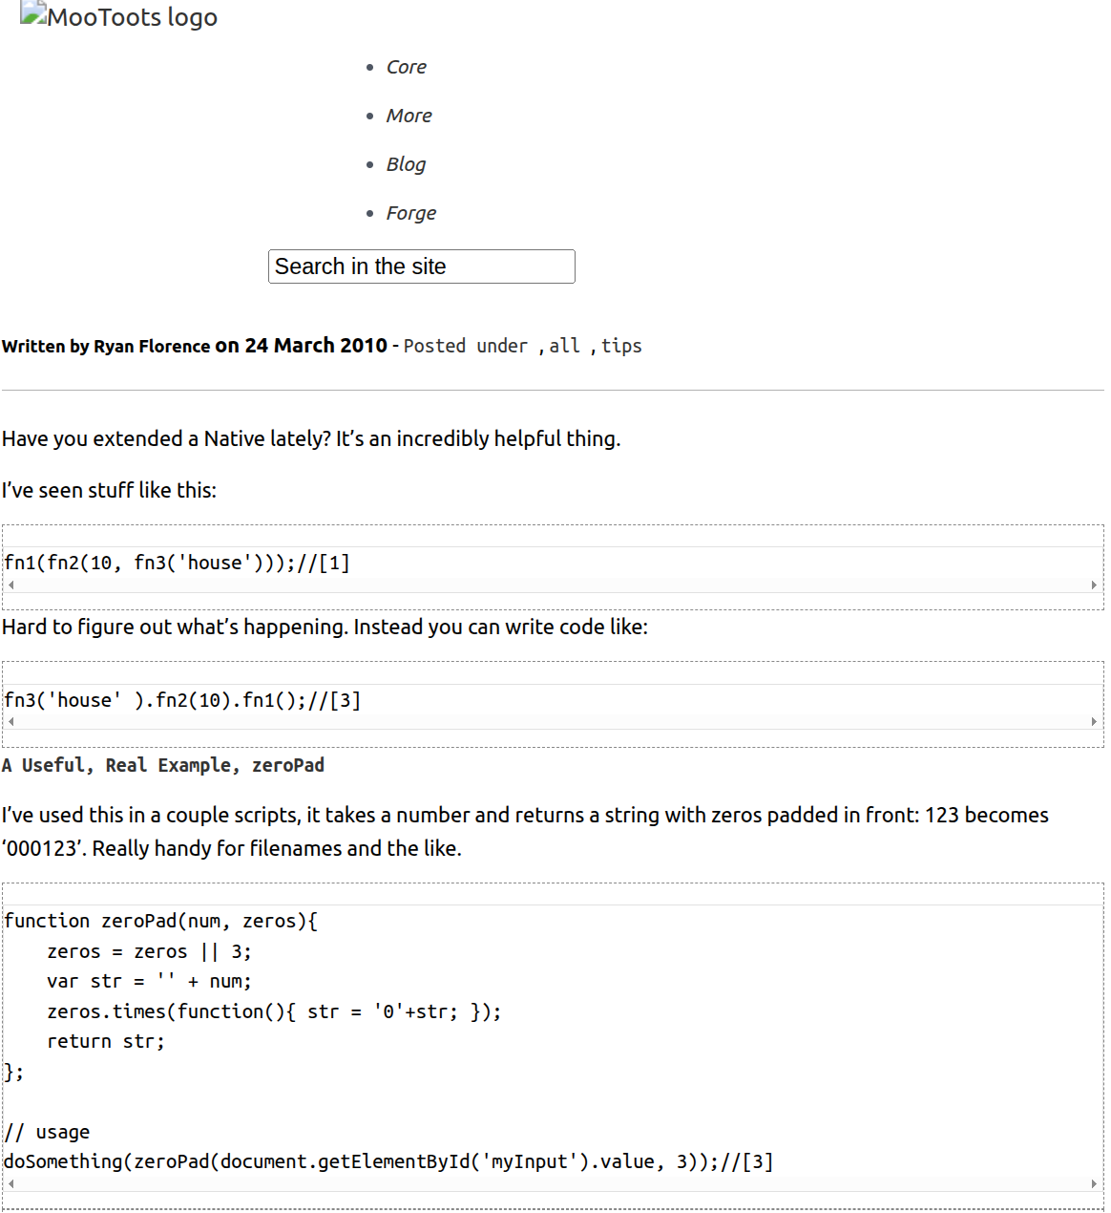Click the '24 March 2010' post date

[x=316, y=346]
